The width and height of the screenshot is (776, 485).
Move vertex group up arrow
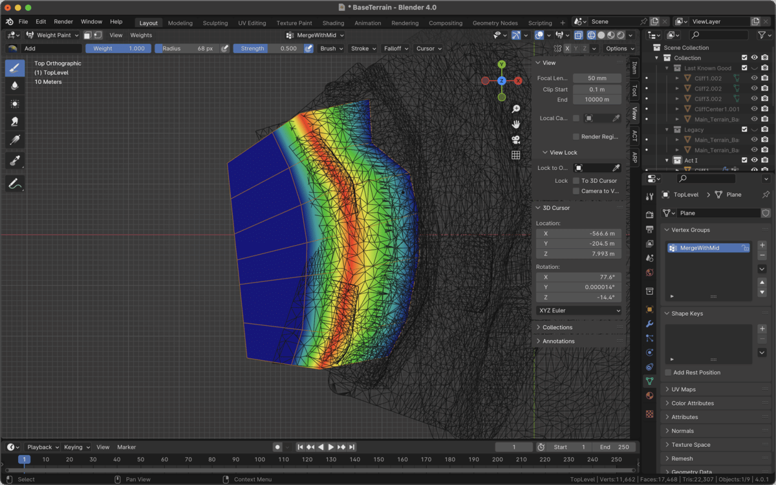coord(762,283)
